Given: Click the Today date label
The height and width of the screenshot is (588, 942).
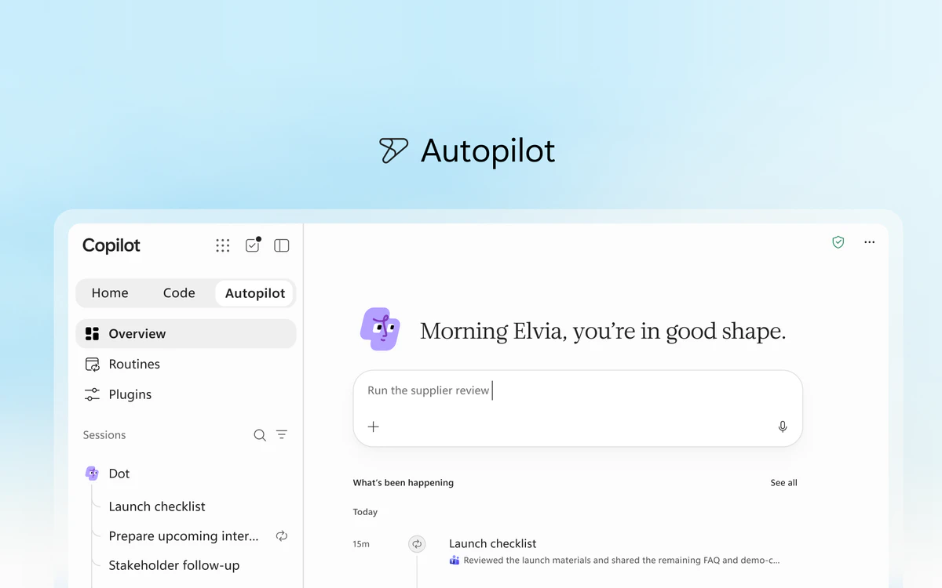Looking at the screenshot, I should point(365,512).
